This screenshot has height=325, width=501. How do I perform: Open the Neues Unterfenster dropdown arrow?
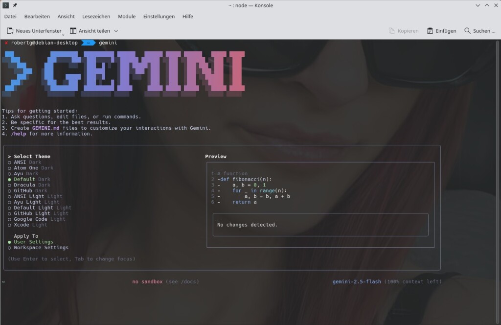click(x=63, y=34)
